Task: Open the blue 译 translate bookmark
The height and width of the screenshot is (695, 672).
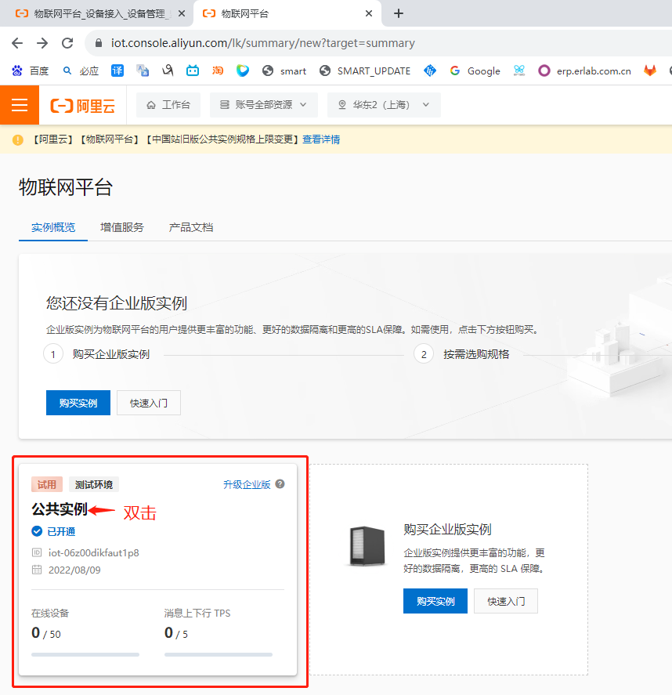Action: [x=117, y=71]
